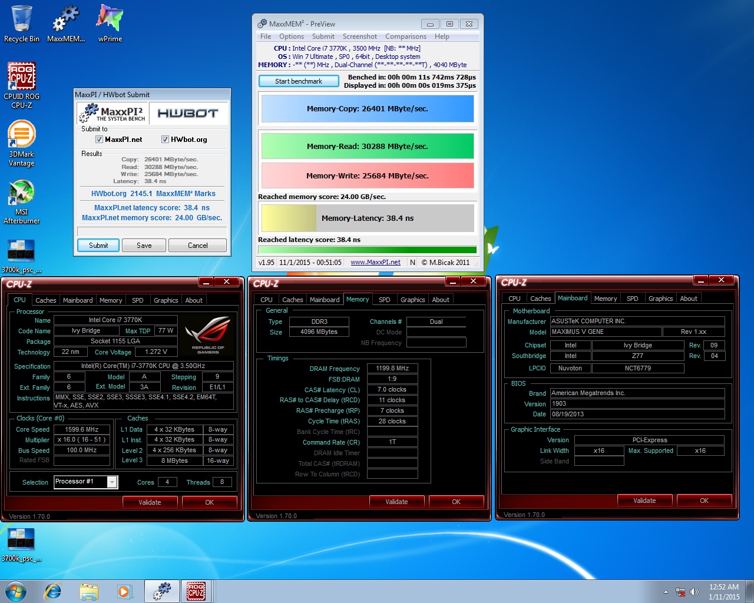Switch to Graphics tab in middle CPU-Z window
754x603 pixels.
[x=413, y=300]
